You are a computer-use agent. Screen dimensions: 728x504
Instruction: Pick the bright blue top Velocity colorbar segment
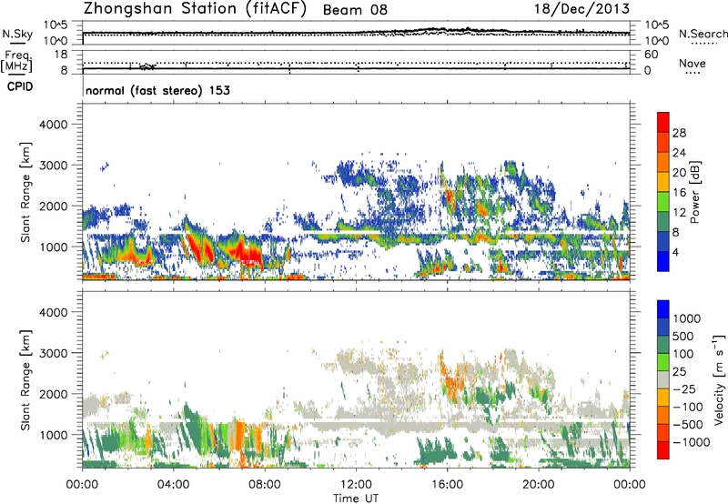663,309
